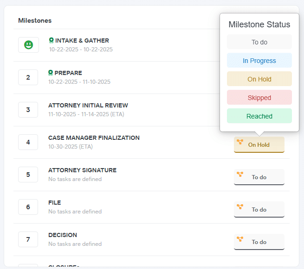
Task: Select the To do status option
Action: (259, 42)
